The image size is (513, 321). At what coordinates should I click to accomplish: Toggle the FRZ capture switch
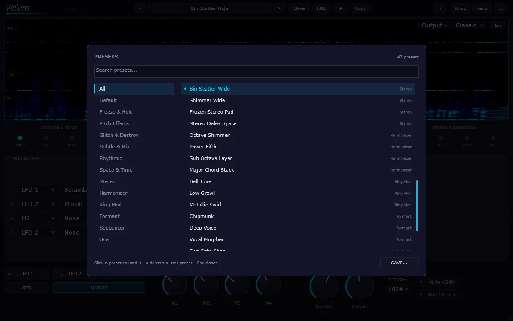pos(46,138)
